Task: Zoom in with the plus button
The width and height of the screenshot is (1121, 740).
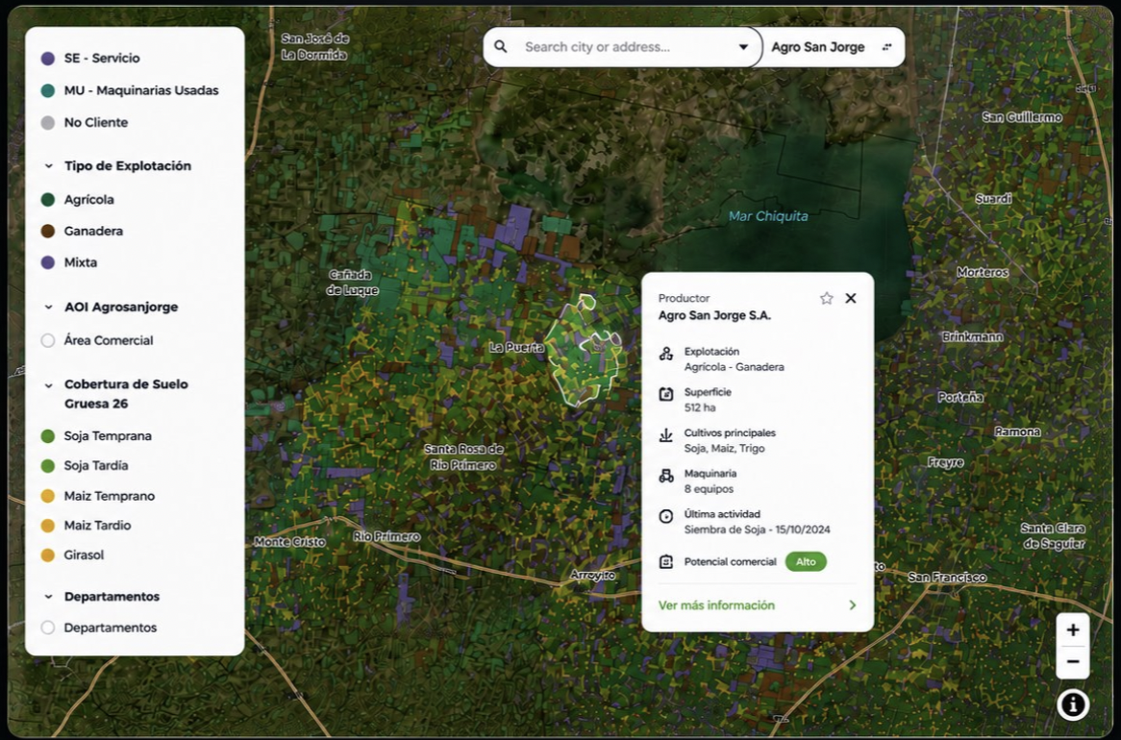Action: (x=1072, y=629)
